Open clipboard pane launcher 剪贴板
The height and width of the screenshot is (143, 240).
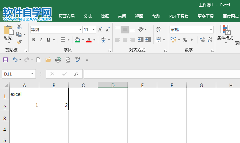click(26, 51)
